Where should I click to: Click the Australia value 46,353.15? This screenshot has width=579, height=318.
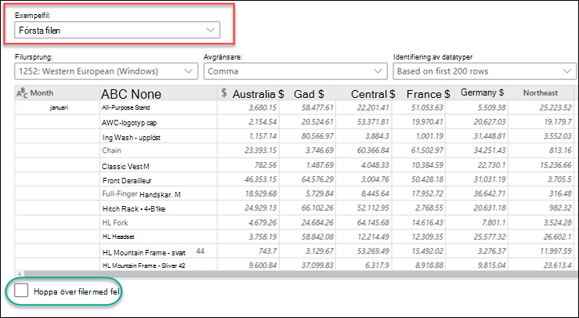click(261, 179)
